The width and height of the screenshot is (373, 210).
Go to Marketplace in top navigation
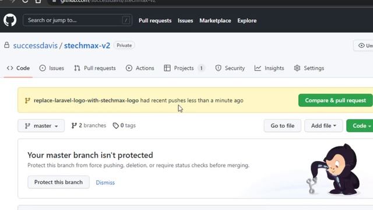point(215,21)
